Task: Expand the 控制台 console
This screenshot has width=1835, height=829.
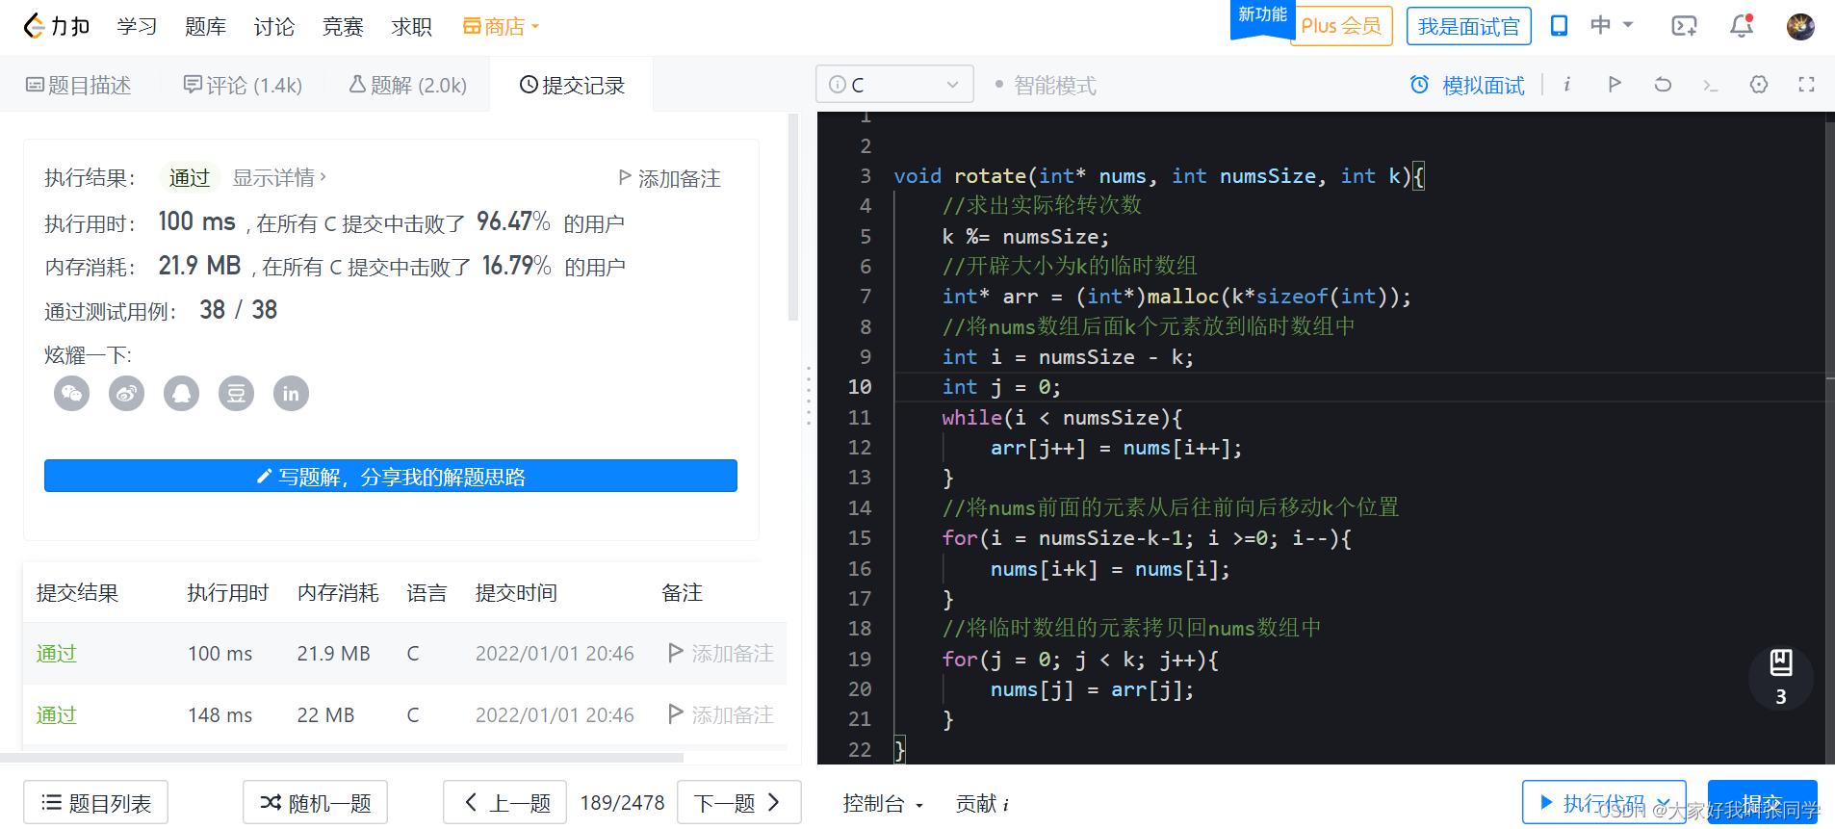Action: coord(883,803)
